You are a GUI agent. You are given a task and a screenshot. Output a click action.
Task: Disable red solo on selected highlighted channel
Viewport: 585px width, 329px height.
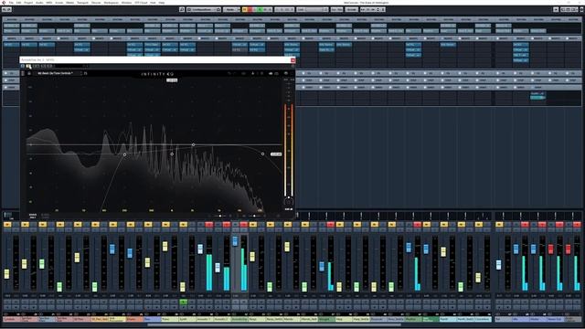click(244, 224)
